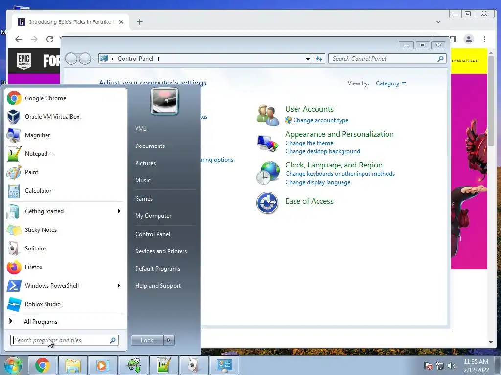Click Change display language link
This screenshot has width=501, height=375.
coord(318,182)
